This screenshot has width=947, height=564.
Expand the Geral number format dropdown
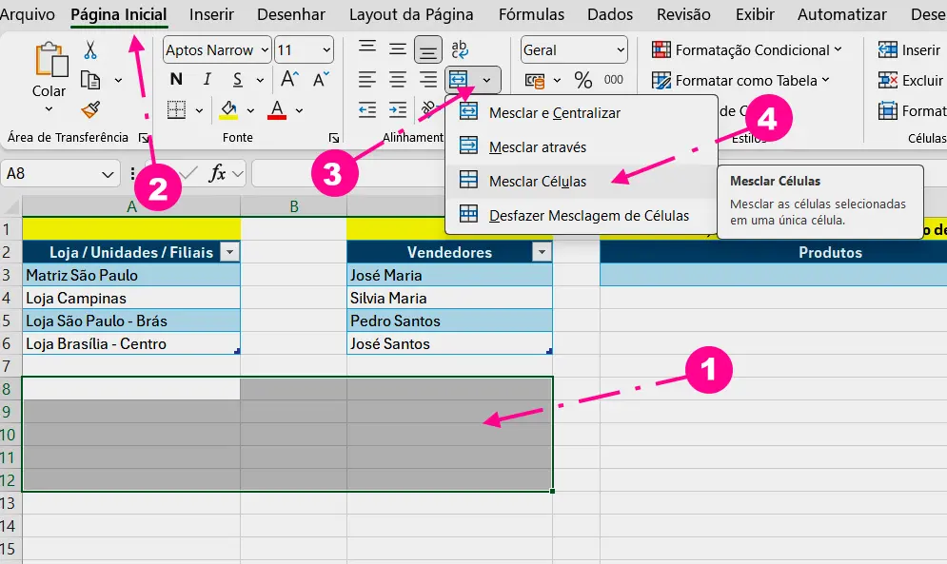(x=621, y=50)
